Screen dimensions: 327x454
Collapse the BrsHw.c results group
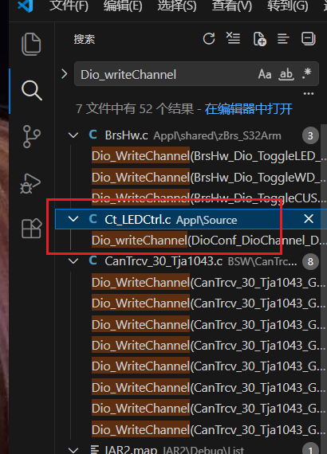(x=73, y=135)
